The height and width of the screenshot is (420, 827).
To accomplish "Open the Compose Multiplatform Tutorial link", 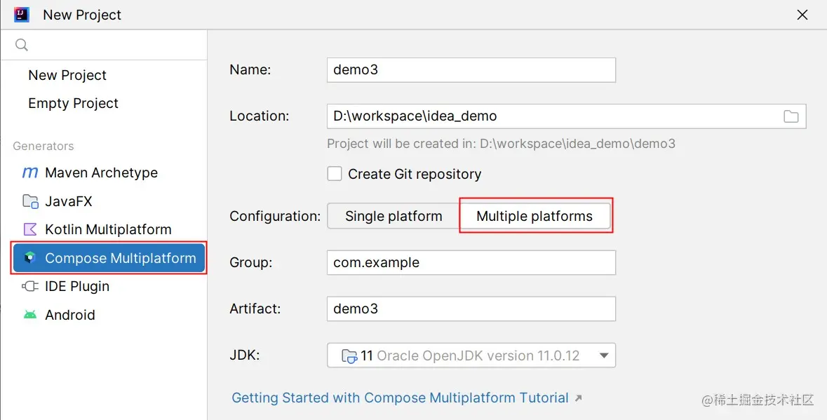I will [400, 398].
